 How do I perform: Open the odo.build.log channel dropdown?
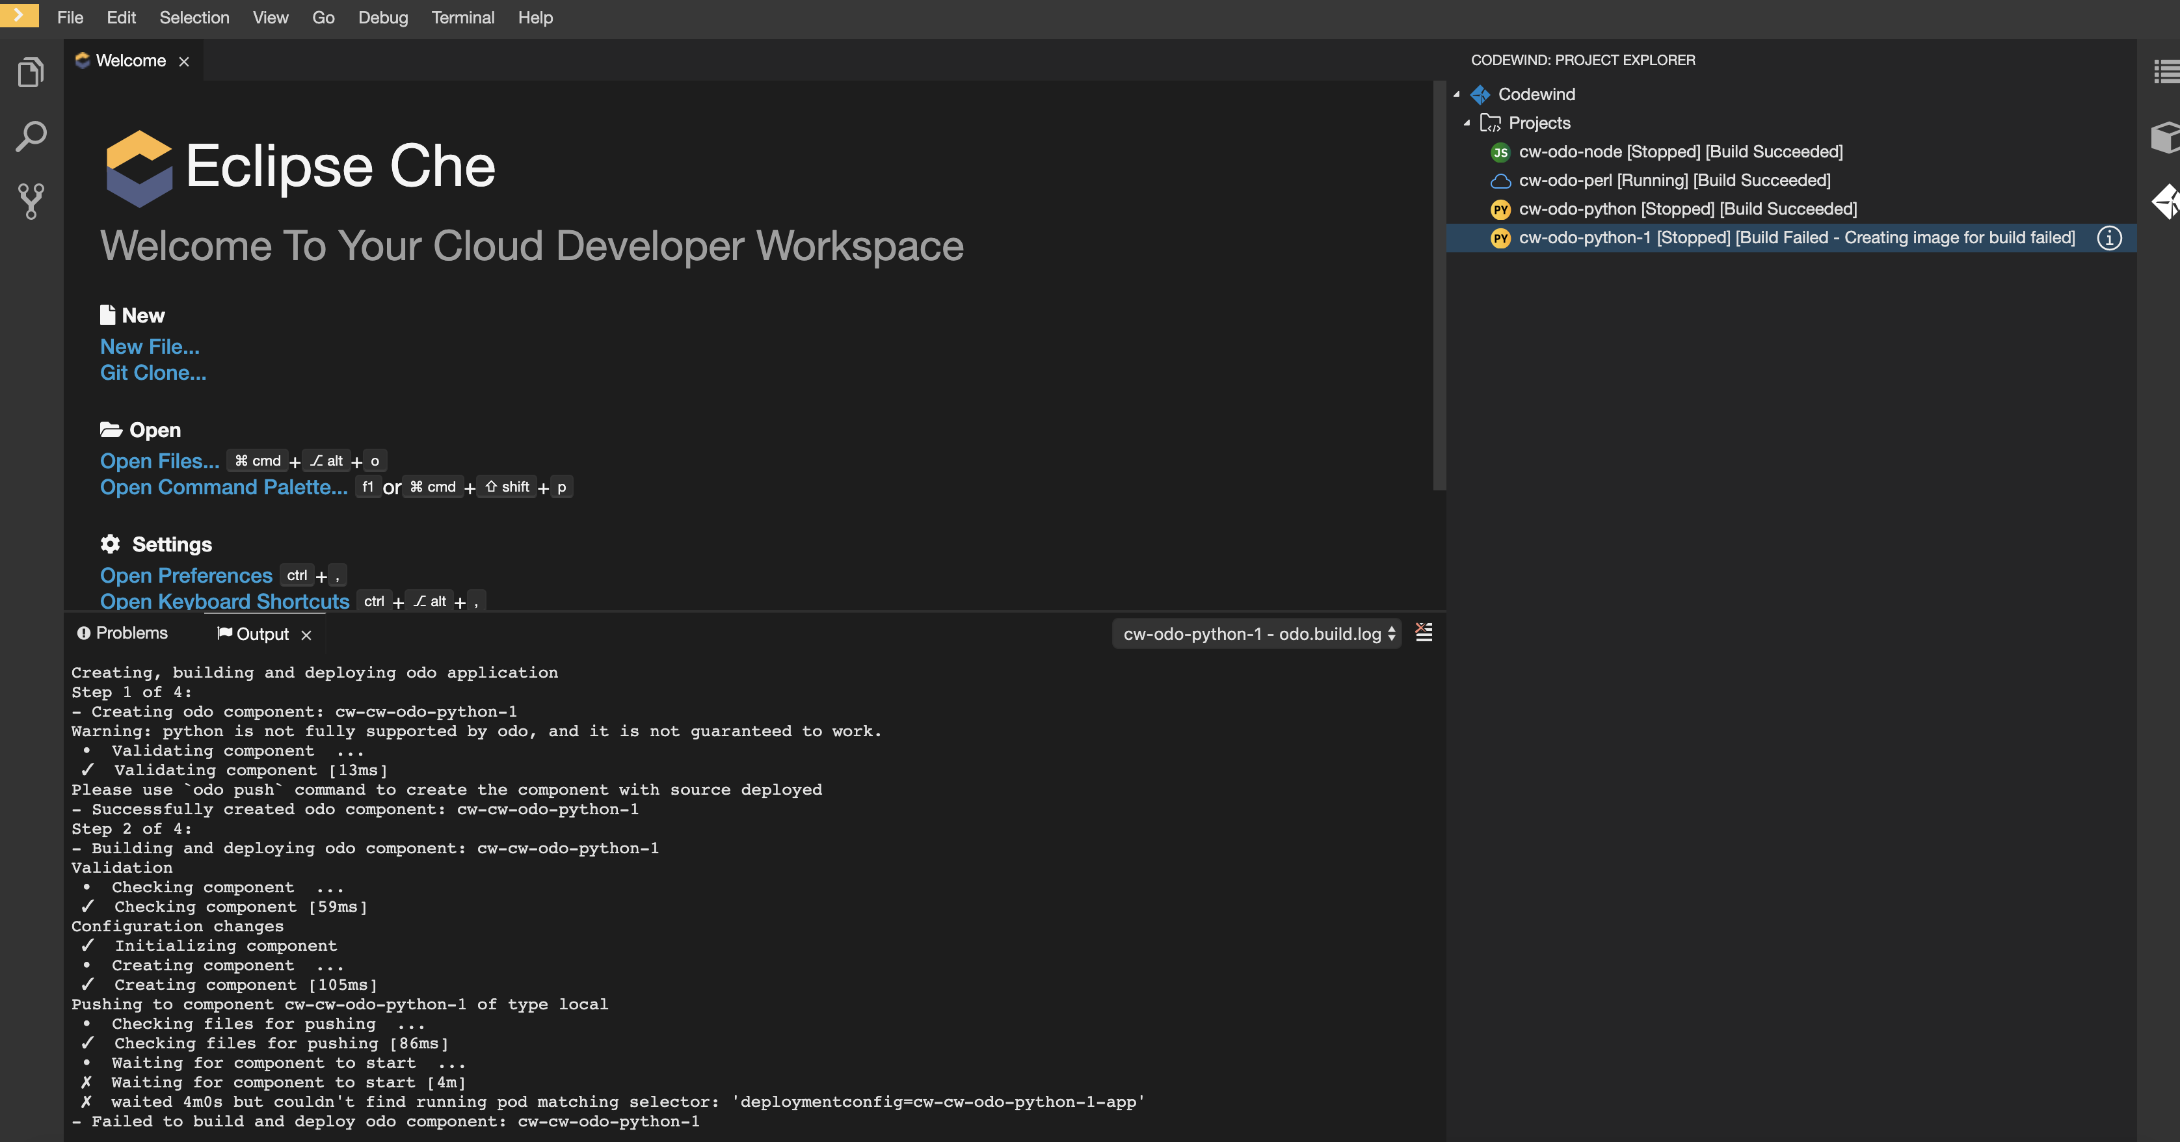click(1256, 633)
